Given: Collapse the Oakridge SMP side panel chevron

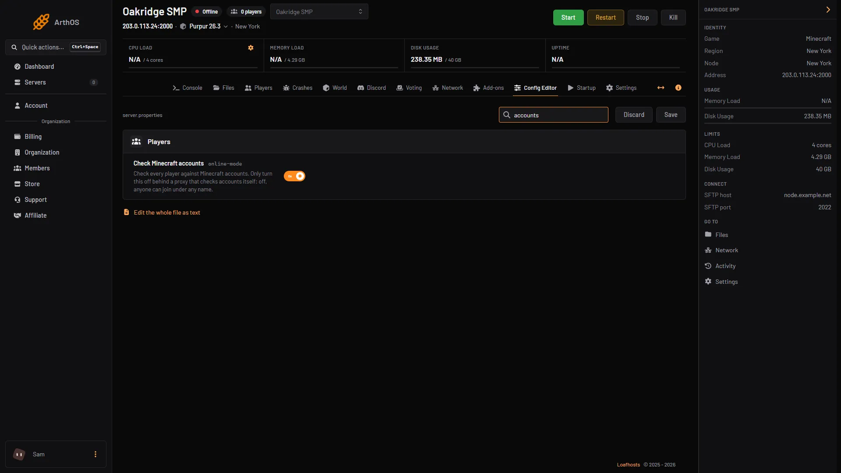Looking at the screenshot, I should click(x=828, y=10).
